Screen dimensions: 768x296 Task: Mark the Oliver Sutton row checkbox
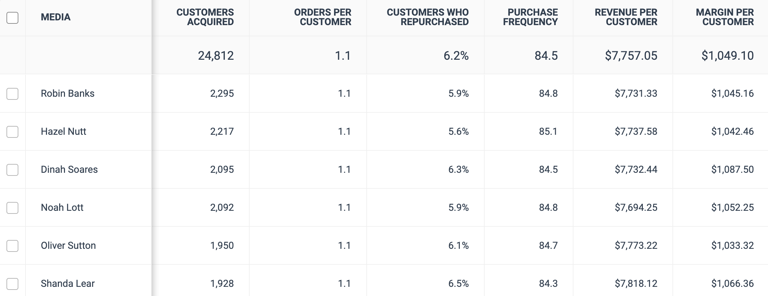[x=13, y=246]
